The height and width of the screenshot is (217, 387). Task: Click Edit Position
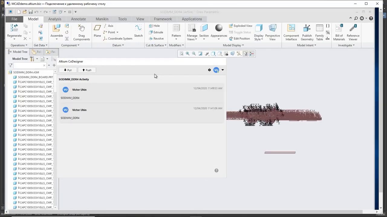(x=239, y=39)
